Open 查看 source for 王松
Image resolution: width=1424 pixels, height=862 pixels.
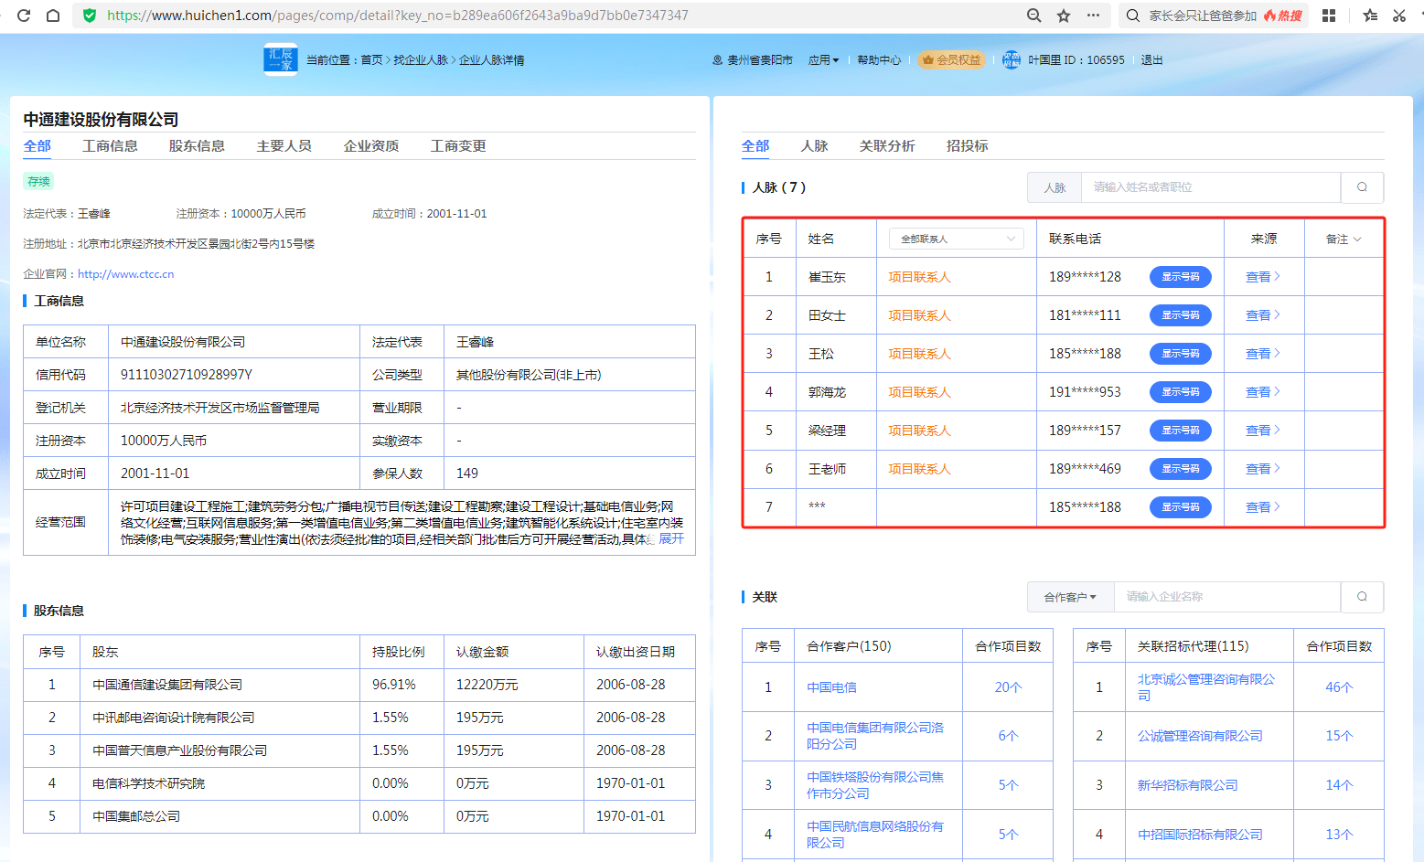click(1263, 354)
